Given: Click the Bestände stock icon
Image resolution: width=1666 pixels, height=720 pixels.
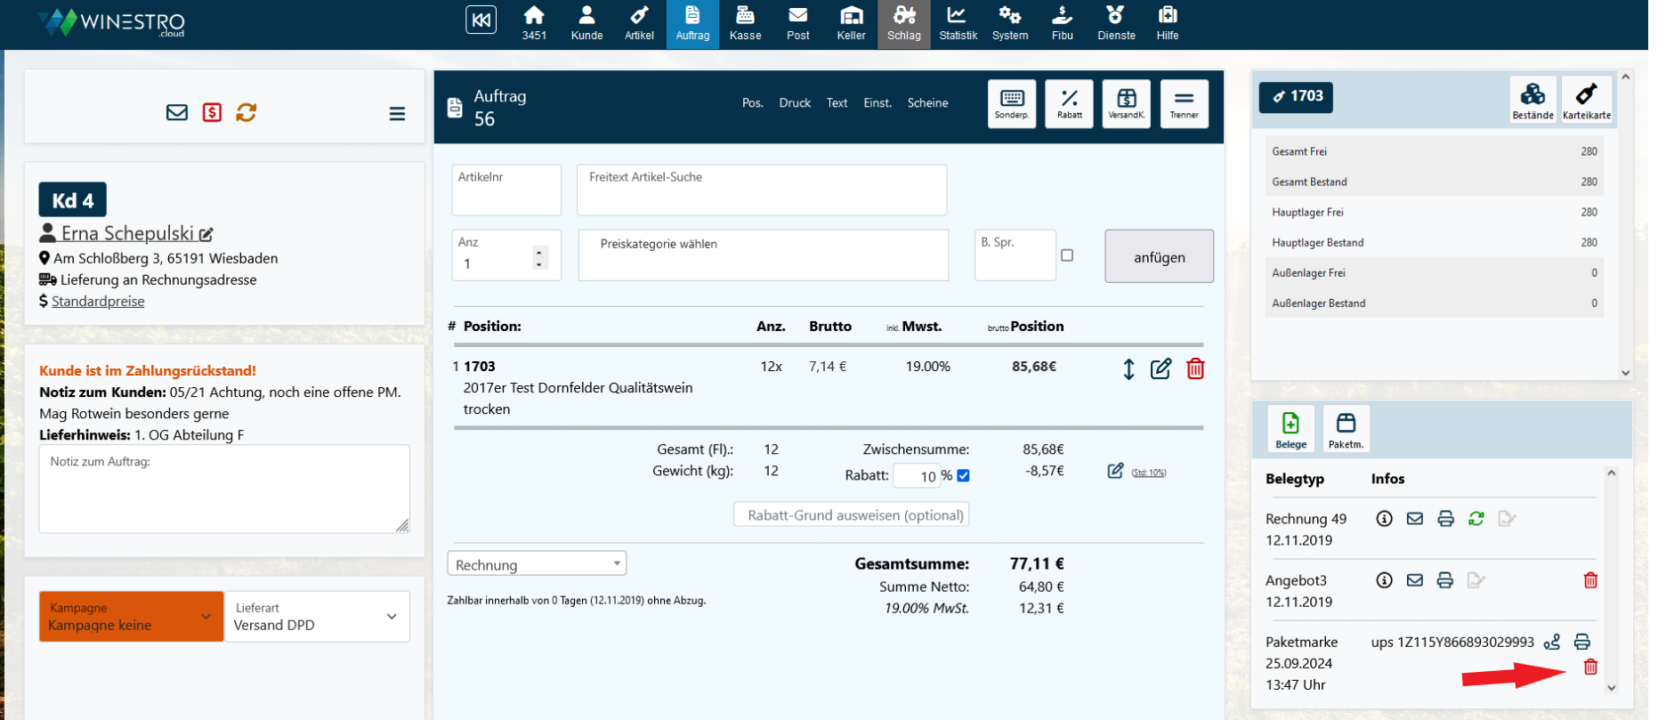Looking at the screenshot, I should [x=1532, y=100].
